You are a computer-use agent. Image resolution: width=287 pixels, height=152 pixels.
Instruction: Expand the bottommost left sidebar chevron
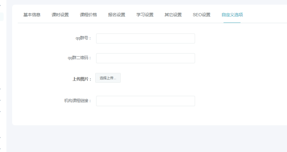pos(1,148)
